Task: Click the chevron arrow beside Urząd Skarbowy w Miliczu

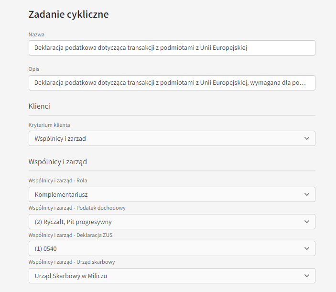Action: tap(307, 276)
